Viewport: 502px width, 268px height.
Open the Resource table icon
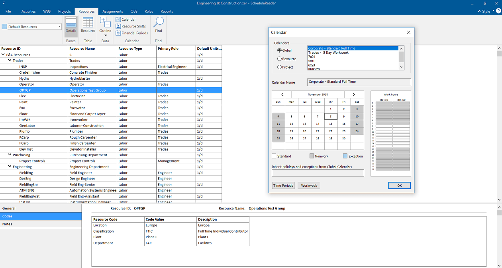pyautogui.click(x=88, y=25)
